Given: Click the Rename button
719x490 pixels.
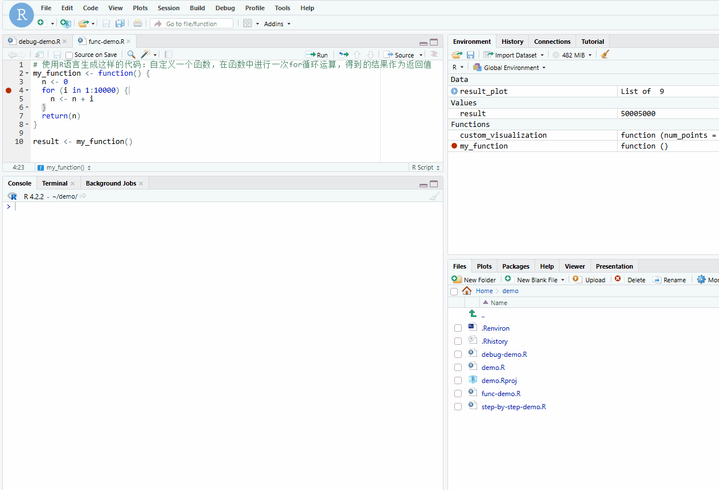Looking at the screenshot, I should [669, 279].
